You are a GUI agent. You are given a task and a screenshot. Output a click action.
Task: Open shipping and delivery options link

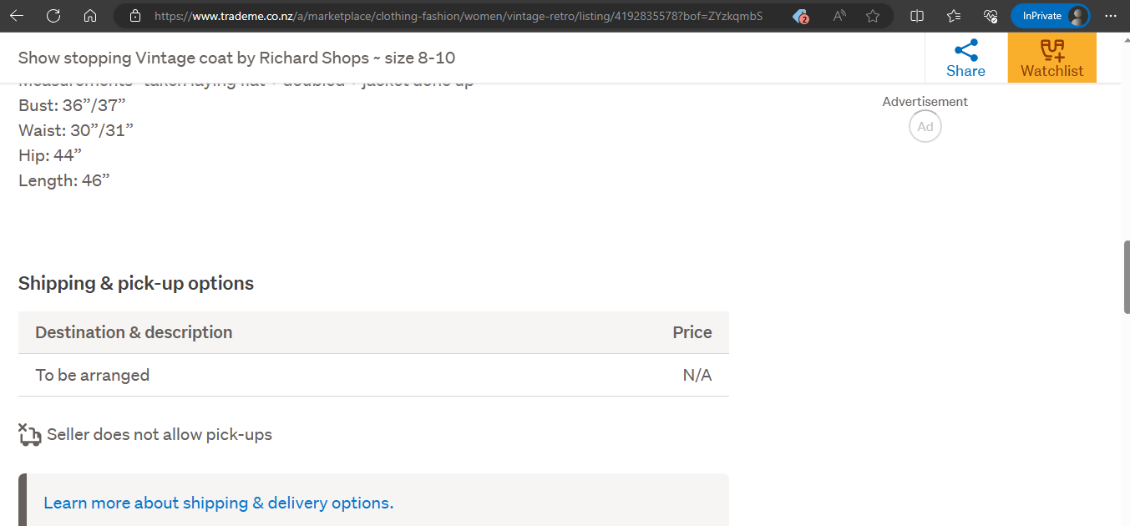[219, 502]
